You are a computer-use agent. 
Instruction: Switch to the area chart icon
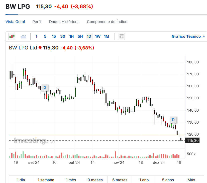(24, 36)
